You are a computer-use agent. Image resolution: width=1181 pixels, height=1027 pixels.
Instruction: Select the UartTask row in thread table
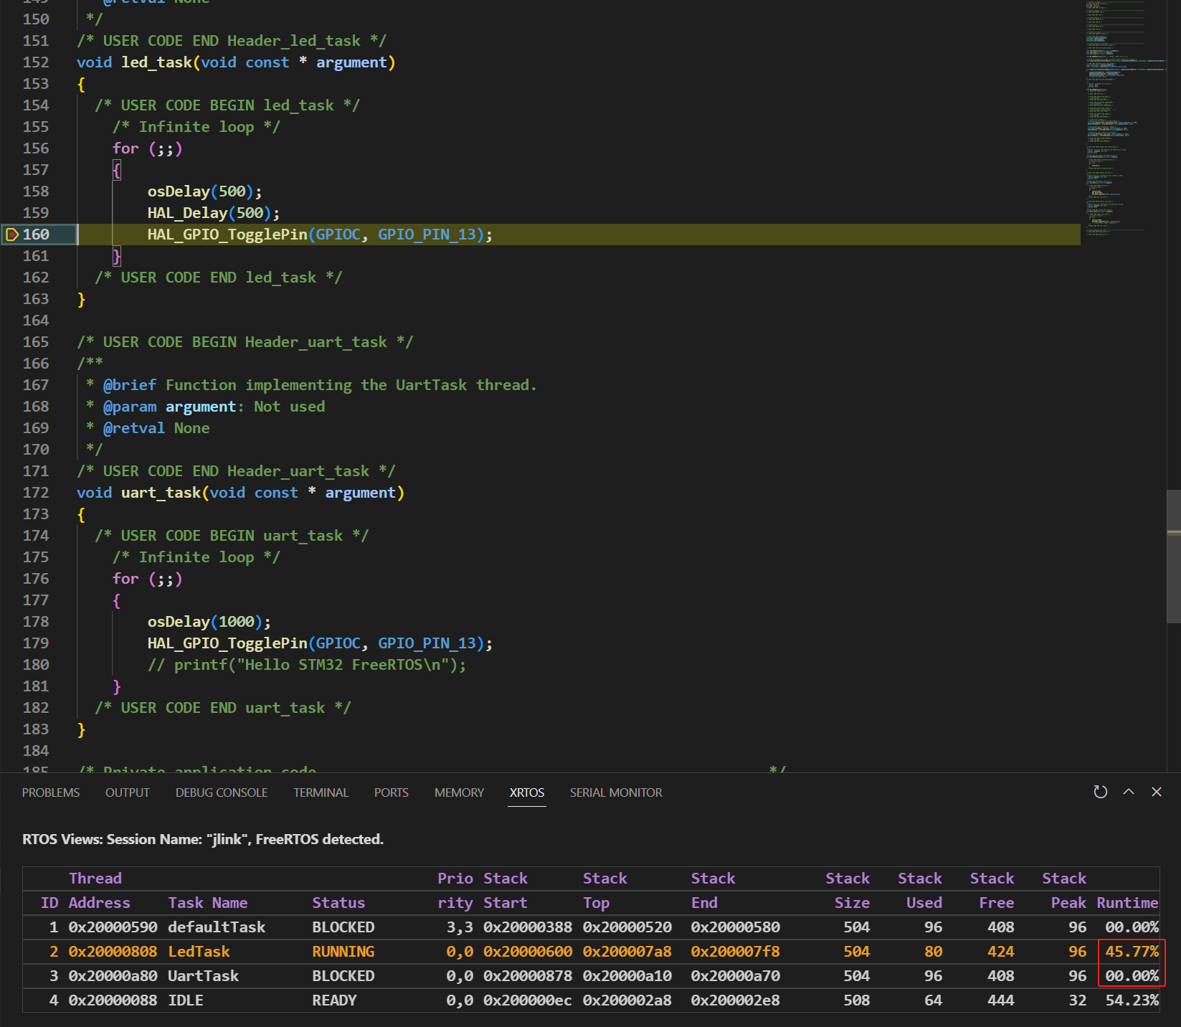click(591, 976)
